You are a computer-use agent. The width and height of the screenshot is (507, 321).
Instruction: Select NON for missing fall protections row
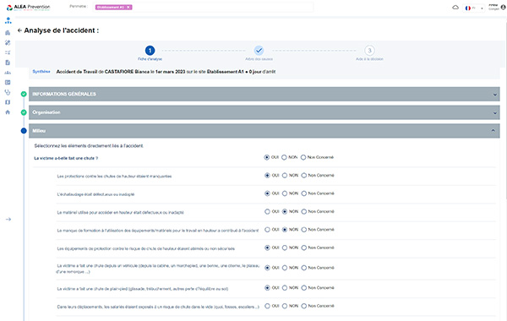pos(285,176)
